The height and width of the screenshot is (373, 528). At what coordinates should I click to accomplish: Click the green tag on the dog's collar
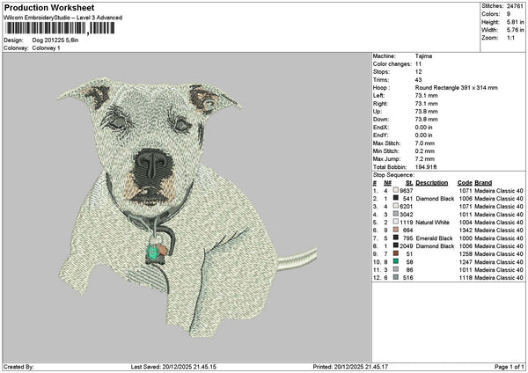pyautogui.click(x=152, y=252)
